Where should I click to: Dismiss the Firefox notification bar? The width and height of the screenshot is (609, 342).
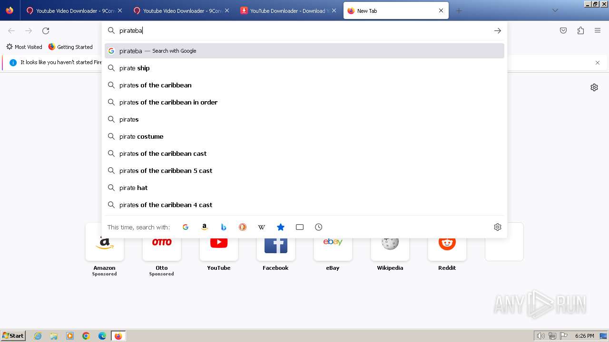pyautogui.click(x=598, y=63)
